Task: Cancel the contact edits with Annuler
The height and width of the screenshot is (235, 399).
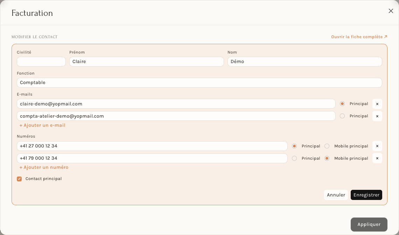Action: pyautogui.click(x=336, y=195)
